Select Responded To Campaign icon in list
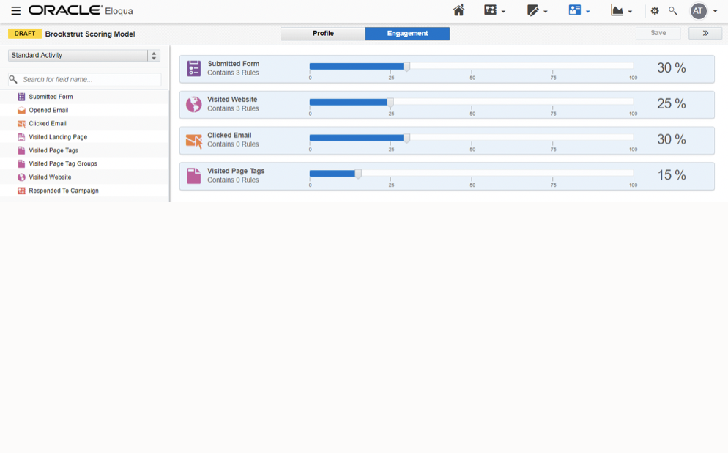Screen dimensions: 728x453 21,191
